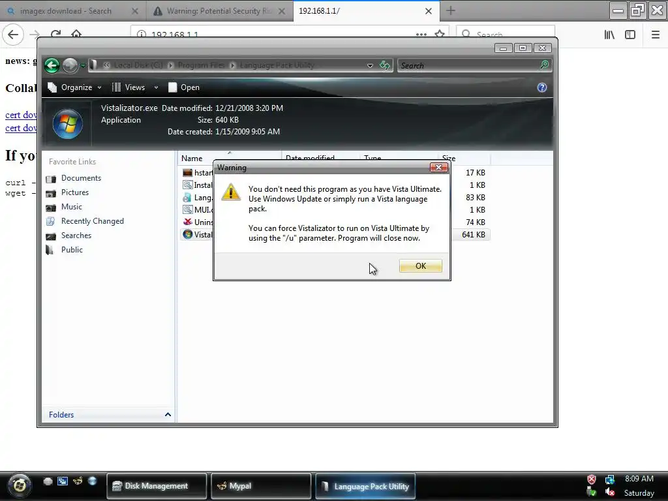Screen dimensions: 668x501
Task: Sort by the Name column header
Action: click(192, 159)
